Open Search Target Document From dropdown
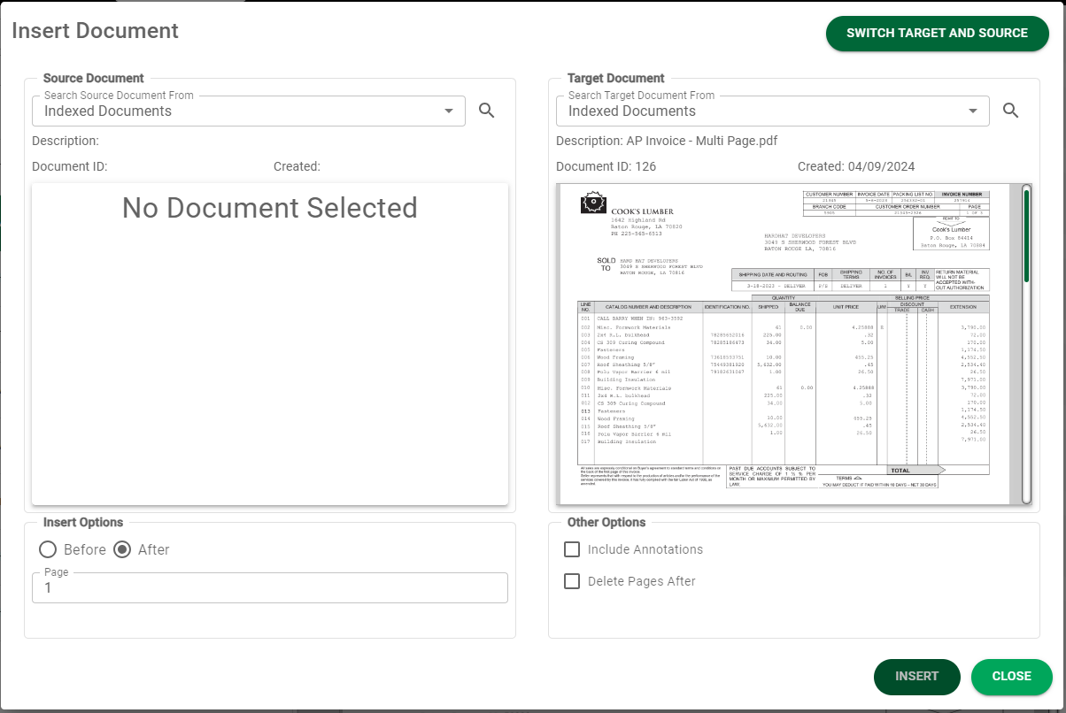The width and height of the screenshot is (1066, 713). point(773,111)
